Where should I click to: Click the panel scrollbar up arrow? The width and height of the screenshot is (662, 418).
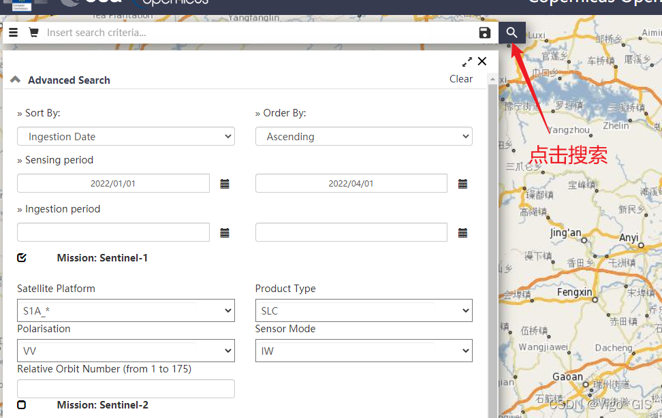click(x=492, y=79)
